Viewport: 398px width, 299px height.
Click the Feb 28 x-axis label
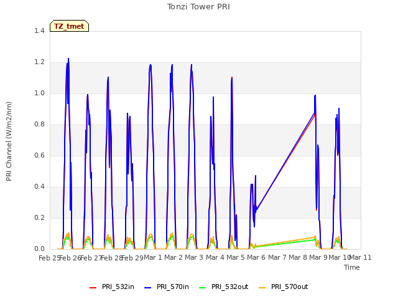pyautogui.click(x=112, y=258)
